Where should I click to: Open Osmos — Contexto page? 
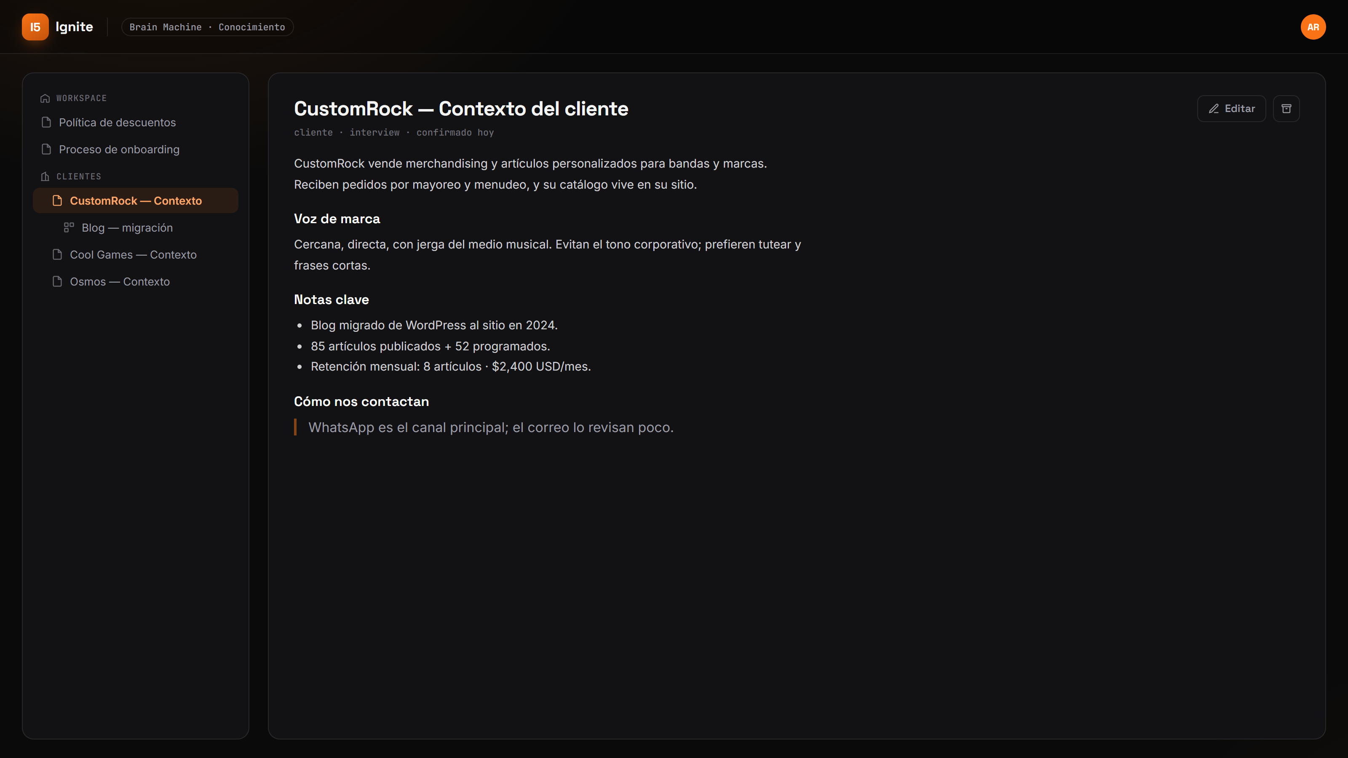136,281
